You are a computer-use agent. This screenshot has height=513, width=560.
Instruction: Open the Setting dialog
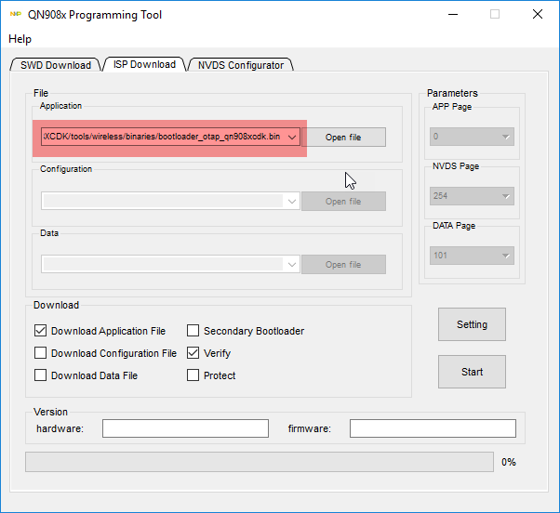click(x=472, y=324)
